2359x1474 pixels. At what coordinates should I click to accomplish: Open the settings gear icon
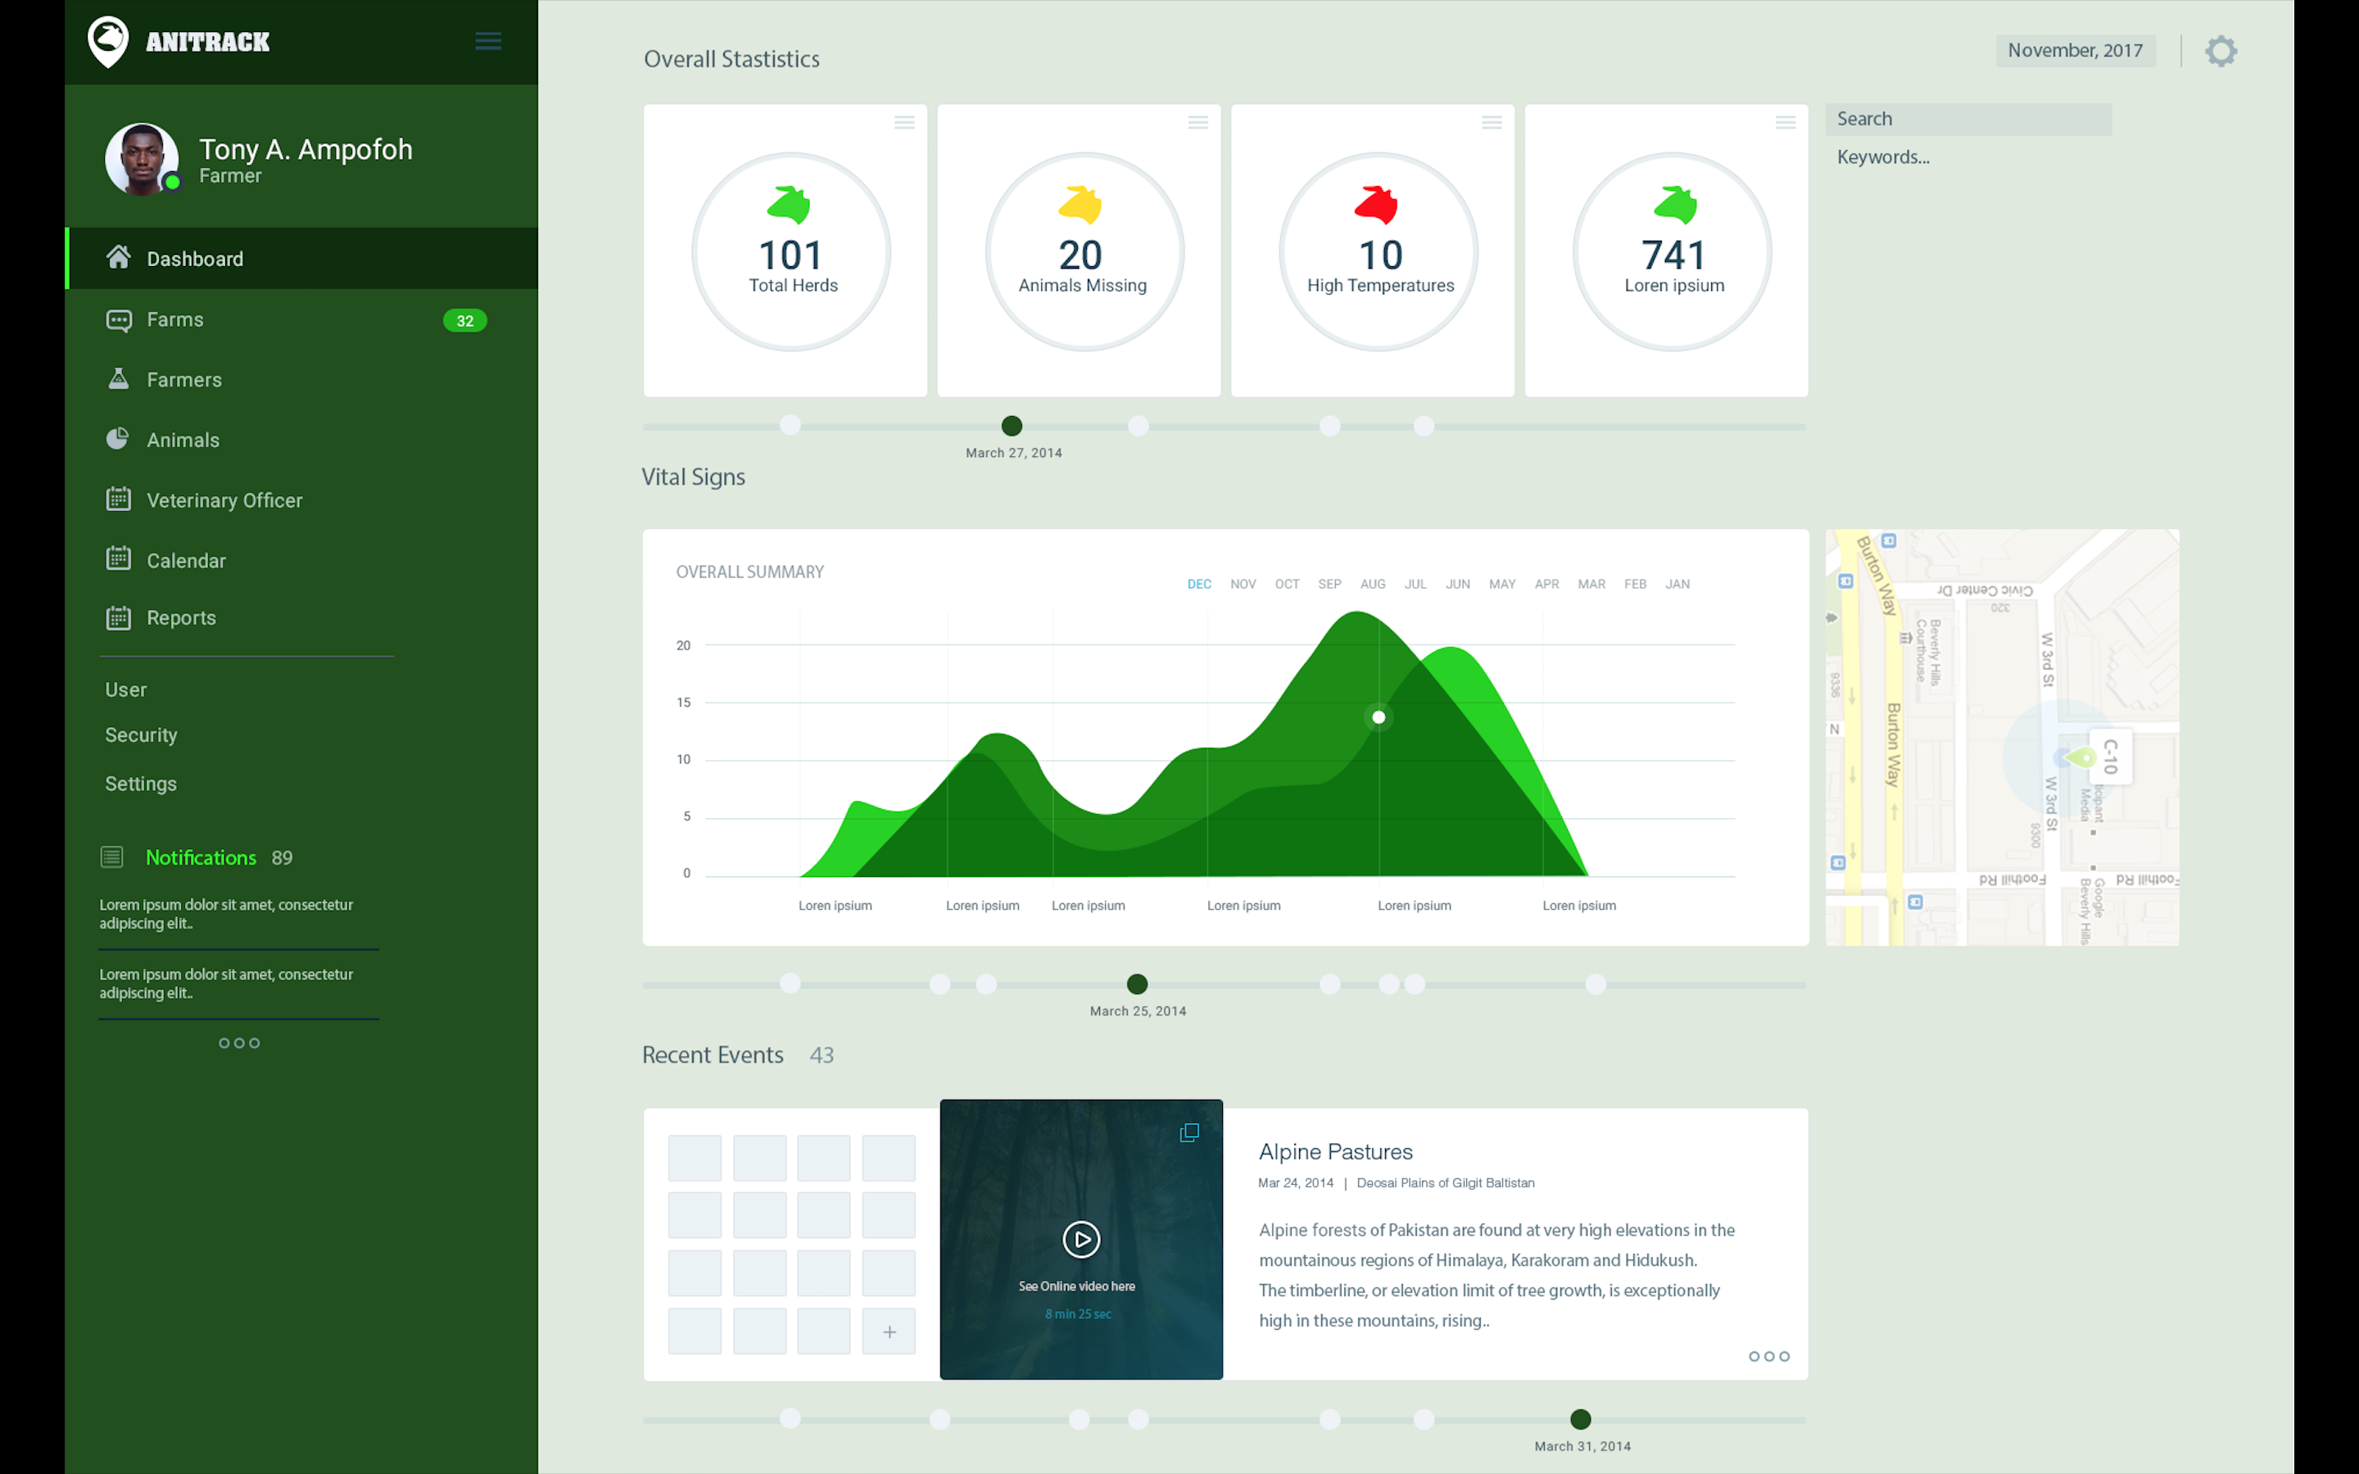2221,51
